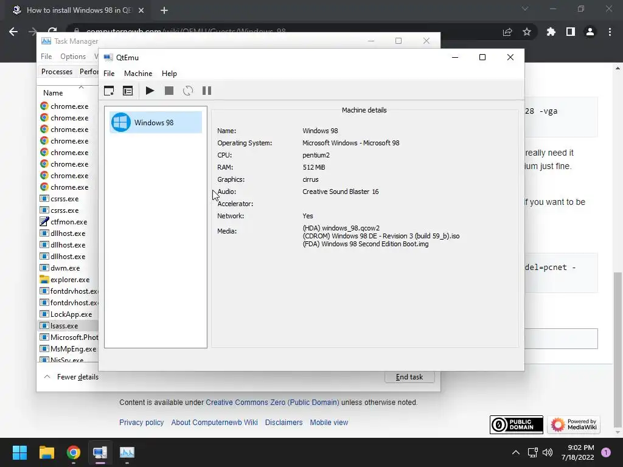Switch to QtEmu from the taskbar
623x467 pixels.
pyautogui.click(x=100, y=452)
